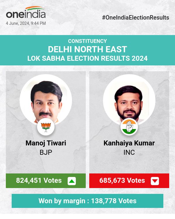Click the 4 June, 2024 timestamp
Image resolution: width=175 pixels, height=219 pixels.
[x=26, y=23]
